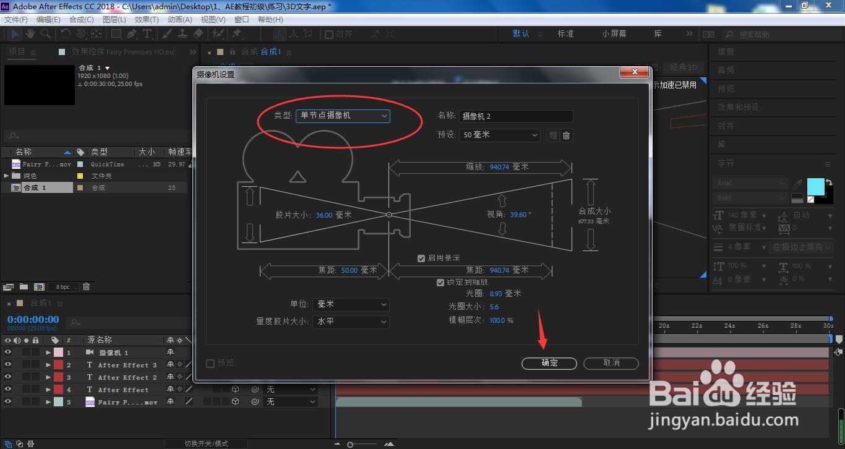Click the pink label swatch of 摄像机 1
The width and height of the screenshot is (845, 449).
click(x=58, y=353)
